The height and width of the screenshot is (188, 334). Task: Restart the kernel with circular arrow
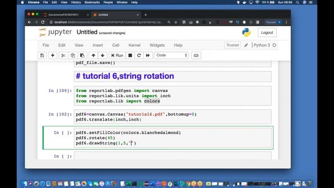coord(139,55)
